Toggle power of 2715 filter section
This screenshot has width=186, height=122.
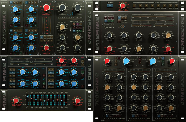pyautogui.click(x=42, y=37)
